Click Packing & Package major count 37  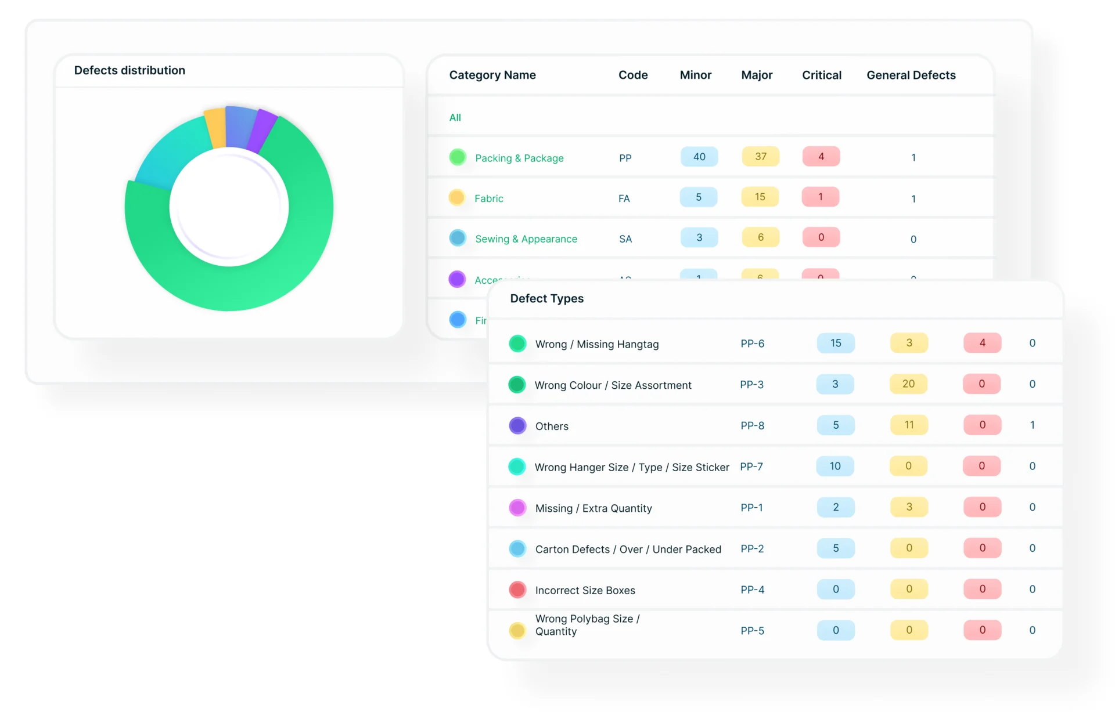761,157
